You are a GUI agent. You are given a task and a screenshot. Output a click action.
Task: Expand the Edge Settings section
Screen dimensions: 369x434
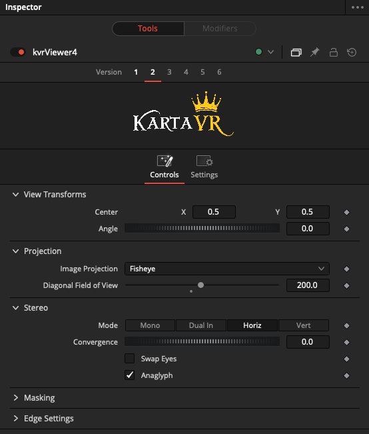coord(16,419)
